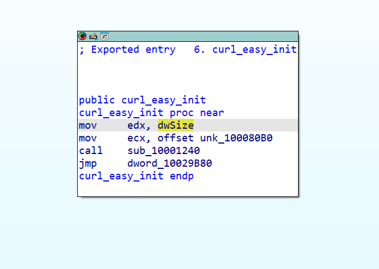379x269 pixels.
Task: Click the unk_100080B0 offset reference
Action: tap(236, 138)
